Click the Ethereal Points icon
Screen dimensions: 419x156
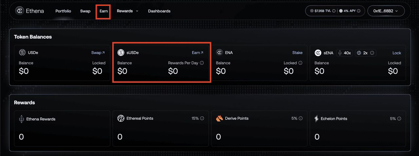121,118
